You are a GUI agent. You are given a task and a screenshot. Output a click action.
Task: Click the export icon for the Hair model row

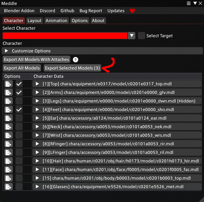pyautogui.click(x=9, y=161)
